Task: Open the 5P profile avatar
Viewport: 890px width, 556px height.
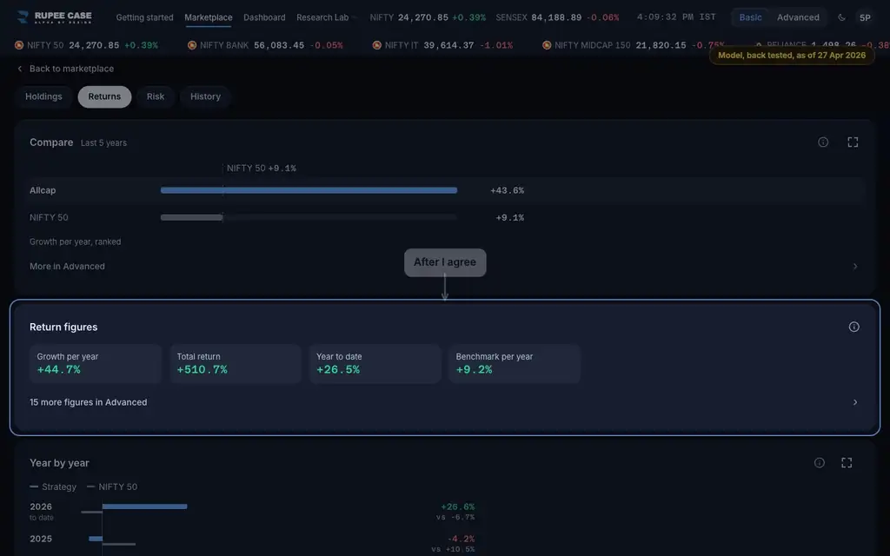Action: [x=865, y=17]
